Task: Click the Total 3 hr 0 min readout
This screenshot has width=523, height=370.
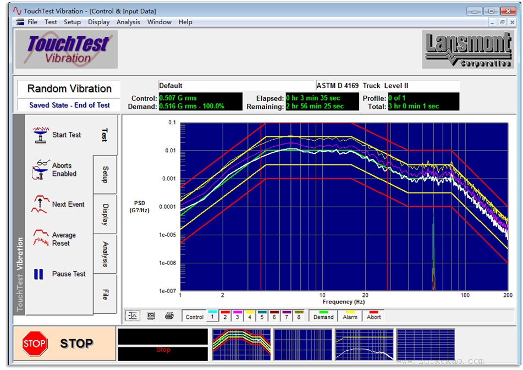Action: tap(423, 106)
